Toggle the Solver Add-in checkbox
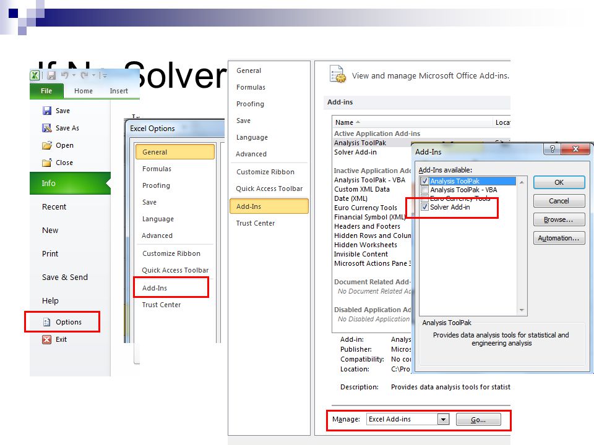 424,207
